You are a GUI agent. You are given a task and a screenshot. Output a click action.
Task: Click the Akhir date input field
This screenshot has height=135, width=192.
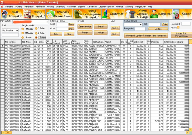pos(62,29)
